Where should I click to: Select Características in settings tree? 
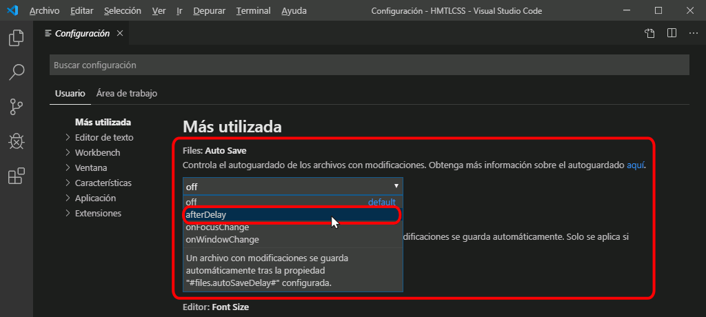pyautogui.click(x=103, y=183)
